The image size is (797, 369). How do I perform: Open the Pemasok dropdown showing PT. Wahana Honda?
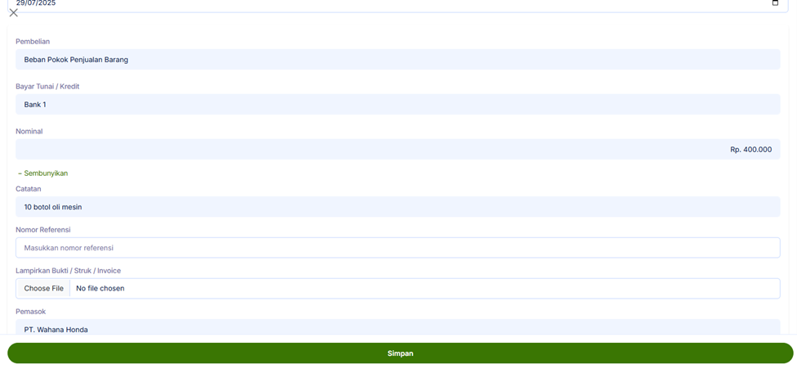coord(397,329)
